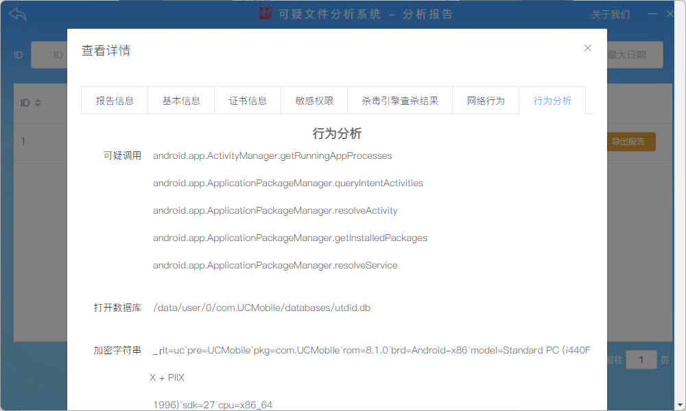Open the 基本信息 tab
The height and width of the screenshot is (411, 686).
coord(181,101)
